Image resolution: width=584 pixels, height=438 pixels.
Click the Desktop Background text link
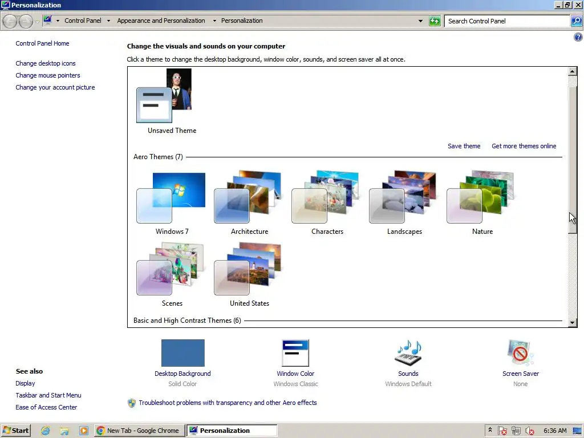pos(182,374)
